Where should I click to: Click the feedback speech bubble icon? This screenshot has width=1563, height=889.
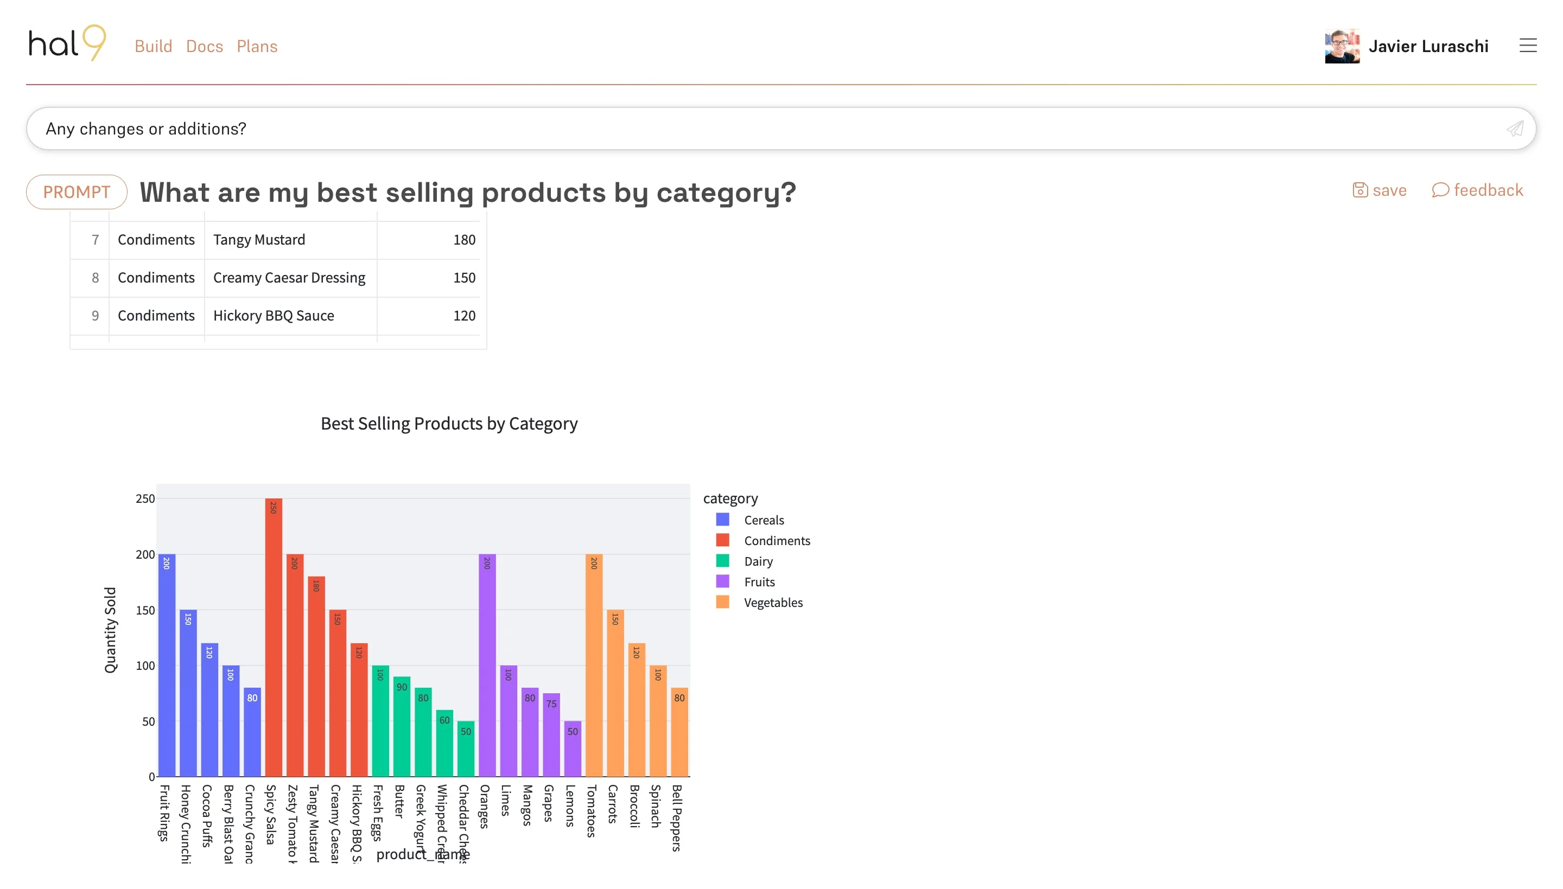(1440, 190)
